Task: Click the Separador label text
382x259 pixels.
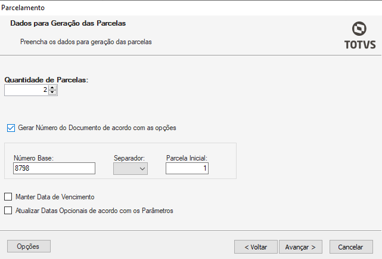Action: pyautogui.click(x=129, y=158)
